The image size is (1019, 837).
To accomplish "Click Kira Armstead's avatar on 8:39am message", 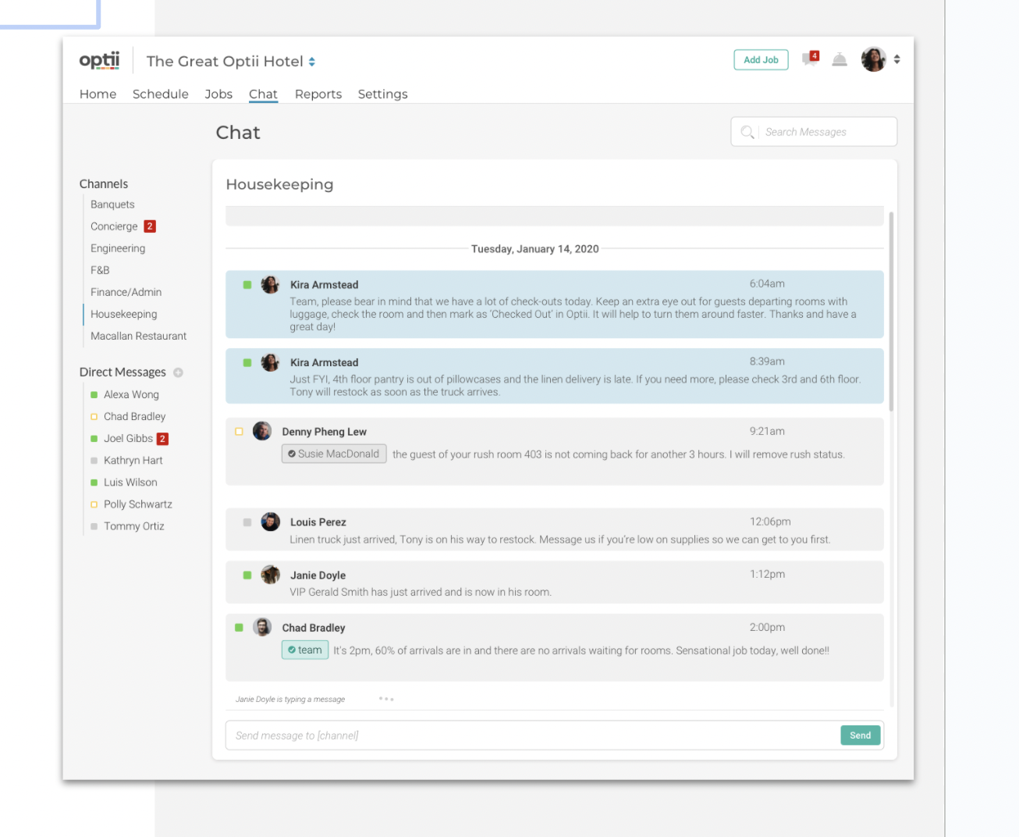I will coord(270,362).
